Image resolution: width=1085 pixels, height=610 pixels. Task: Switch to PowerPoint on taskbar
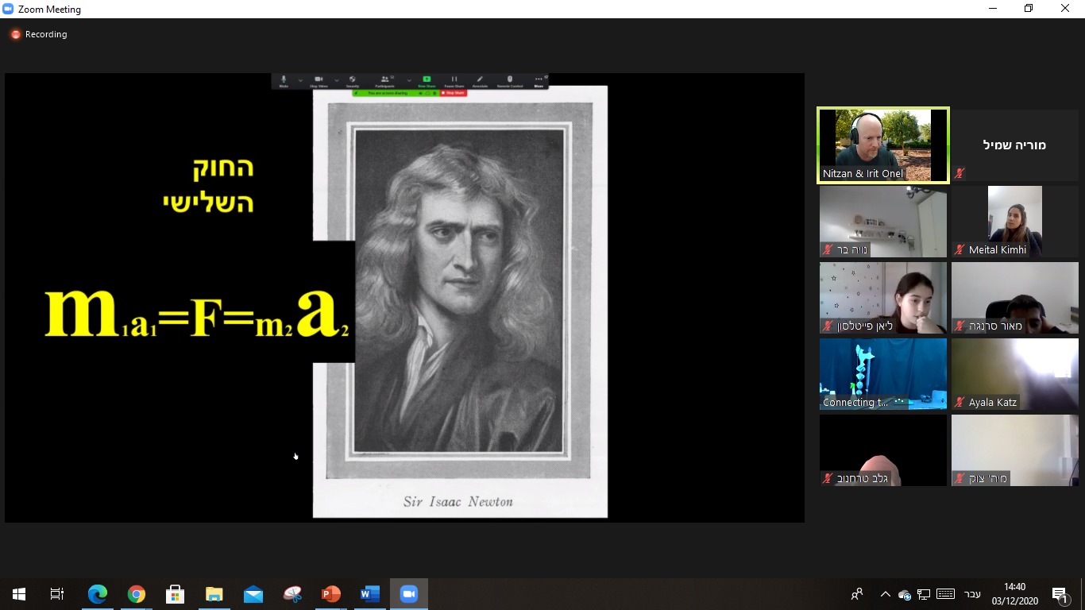click(x=331, y=594)
